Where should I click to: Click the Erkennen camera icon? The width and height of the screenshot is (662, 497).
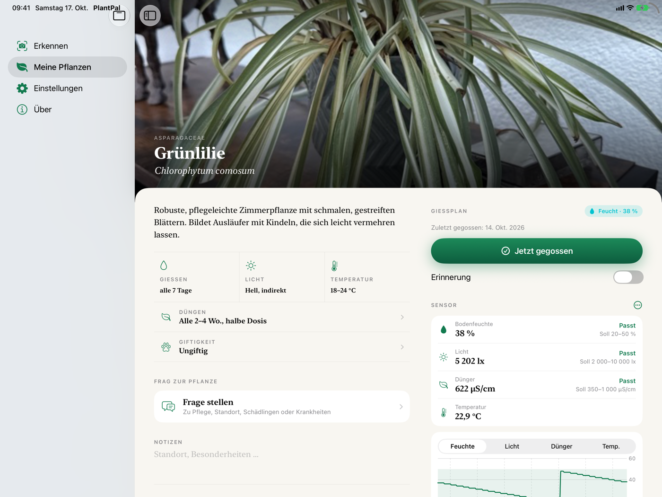[22, 46]
